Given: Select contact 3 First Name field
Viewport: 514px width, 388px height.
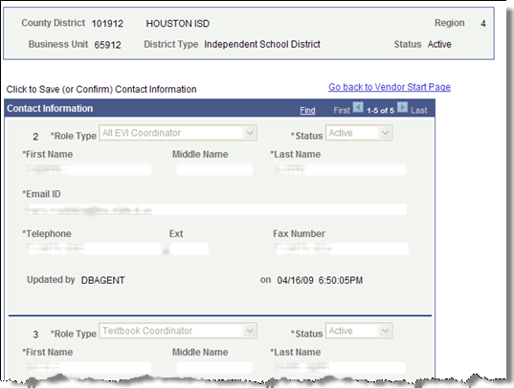Looking at the screenshot, I should tap(89, 367).
